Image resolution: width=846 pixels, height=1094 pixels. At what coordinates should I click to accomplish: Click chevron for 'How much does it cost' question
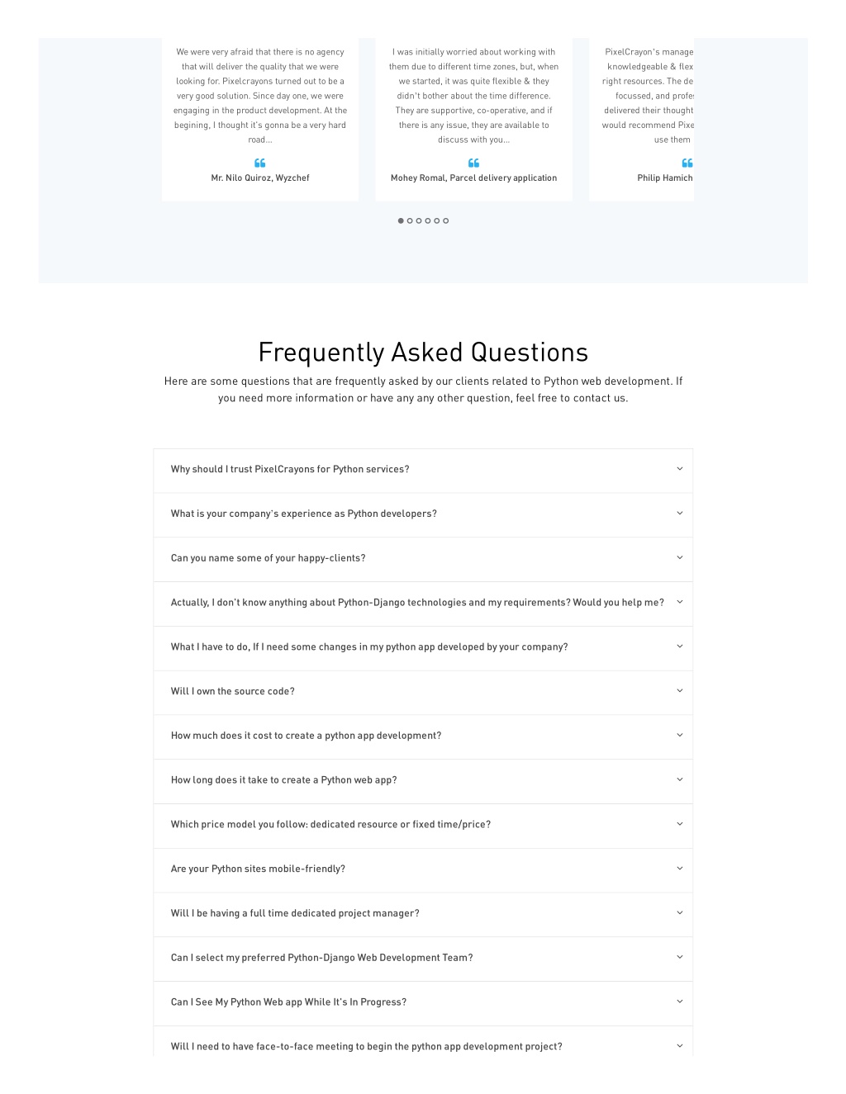point(680,736)
